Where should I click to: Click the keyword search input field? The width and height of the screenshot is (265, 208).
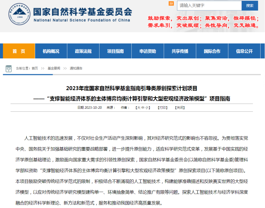(x=209, y=5)
